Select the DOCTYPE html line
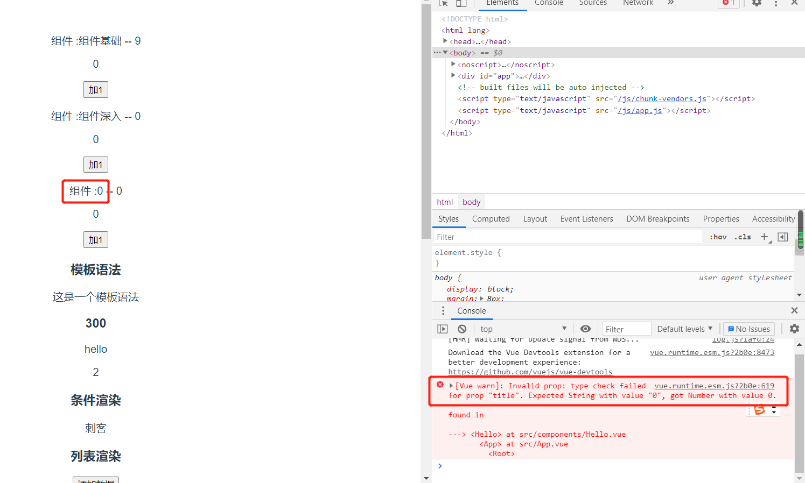Image resolution: width=805 pixels, height=483 pixels. [x=474, y=19]
